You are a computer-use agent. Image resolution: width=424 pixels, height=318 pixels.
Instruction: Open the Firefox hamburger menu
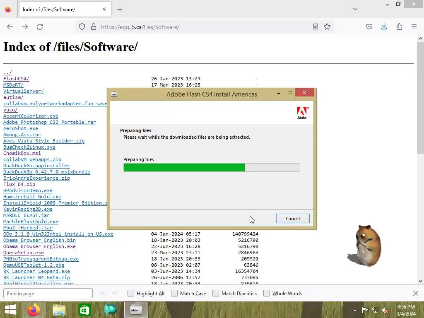(414, 27)
